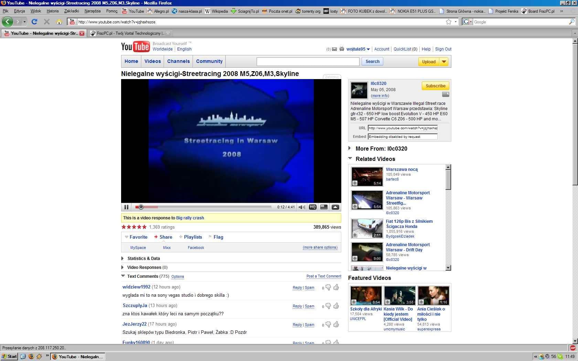
Task: Collapse the Related Videos section
Action: [350, 158]
